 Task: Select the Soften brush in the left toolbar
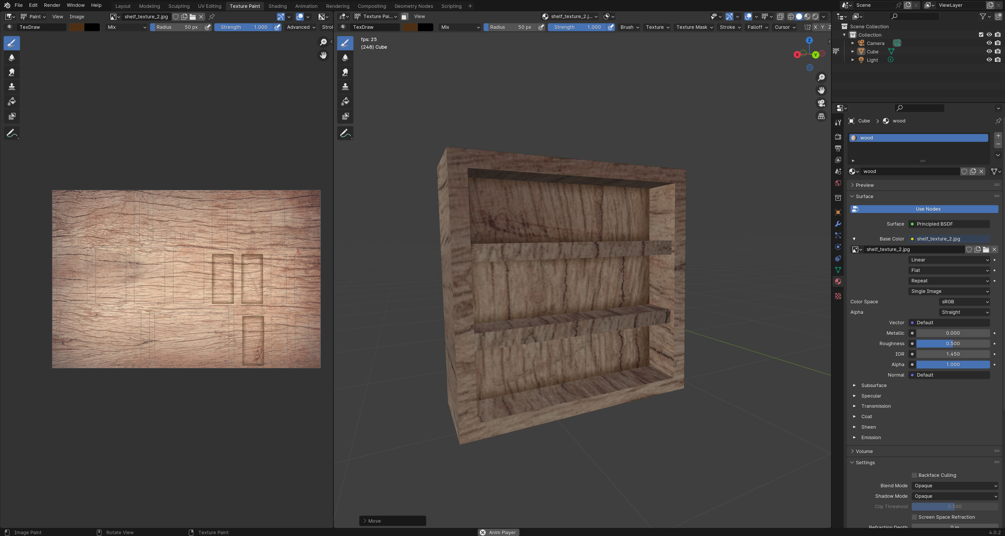(12, 57)
